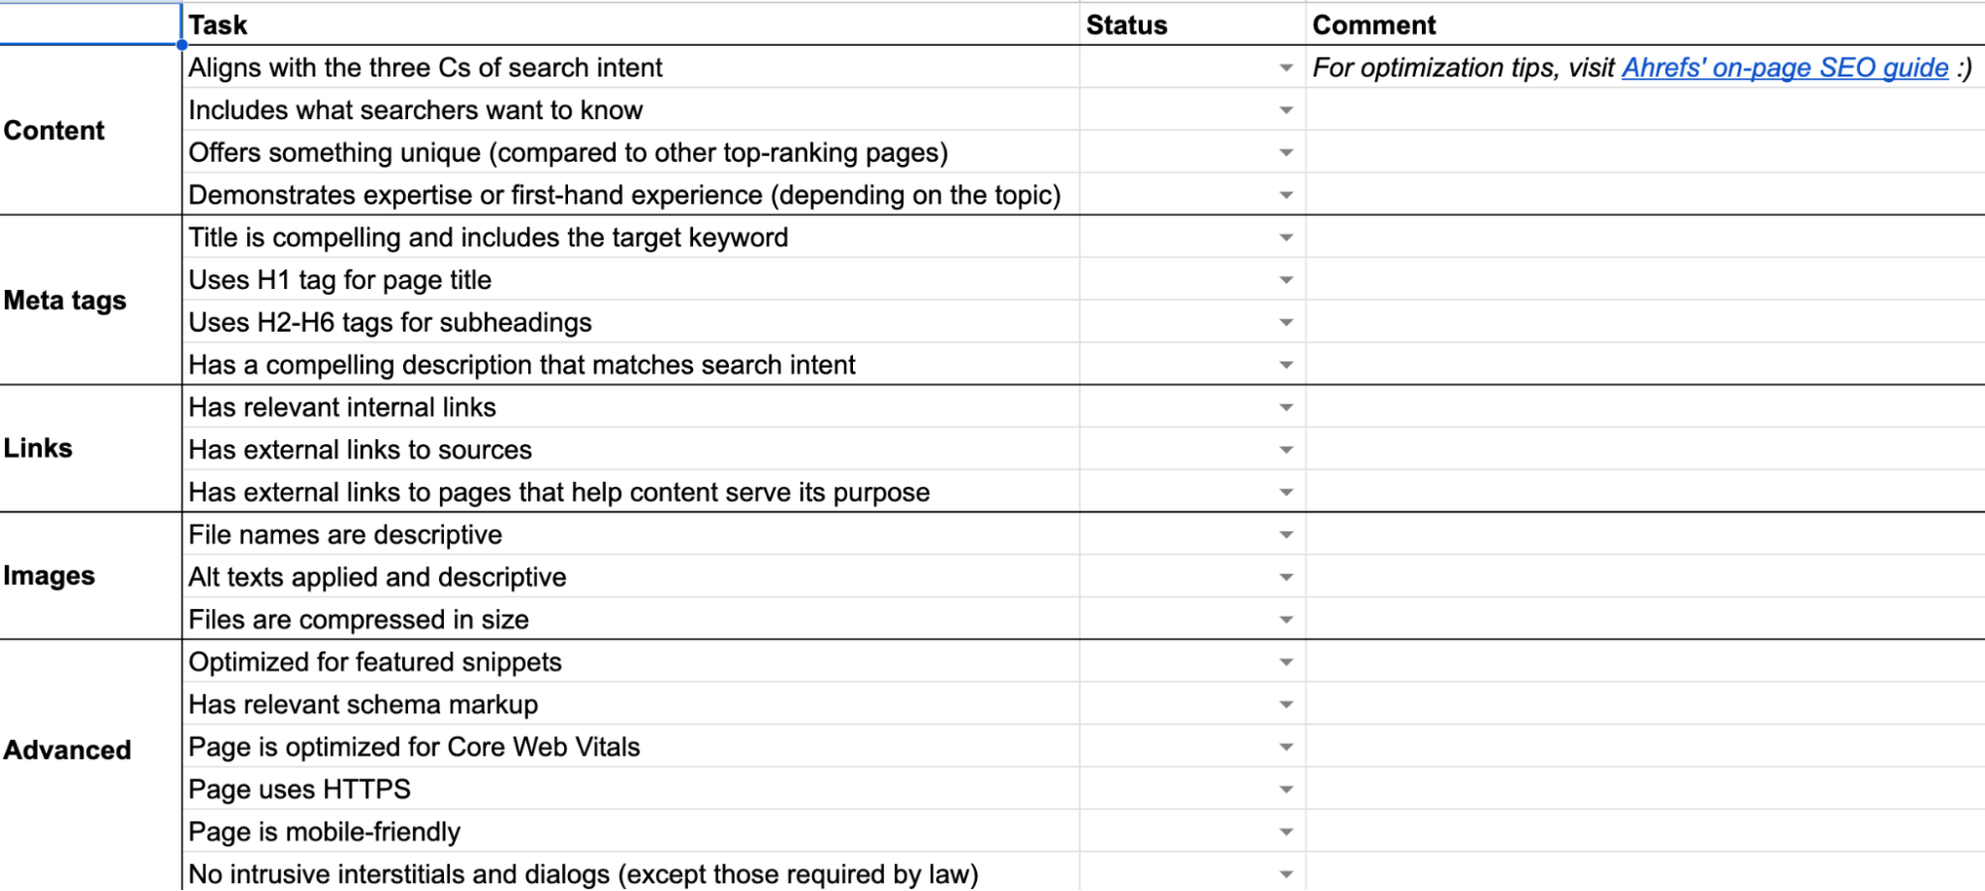Screen dimensions: 1985x891
Task: Click comment cell for 'Uses H2-H6 tags' row
Action: pyautogui.click(x=1643, y=323)
